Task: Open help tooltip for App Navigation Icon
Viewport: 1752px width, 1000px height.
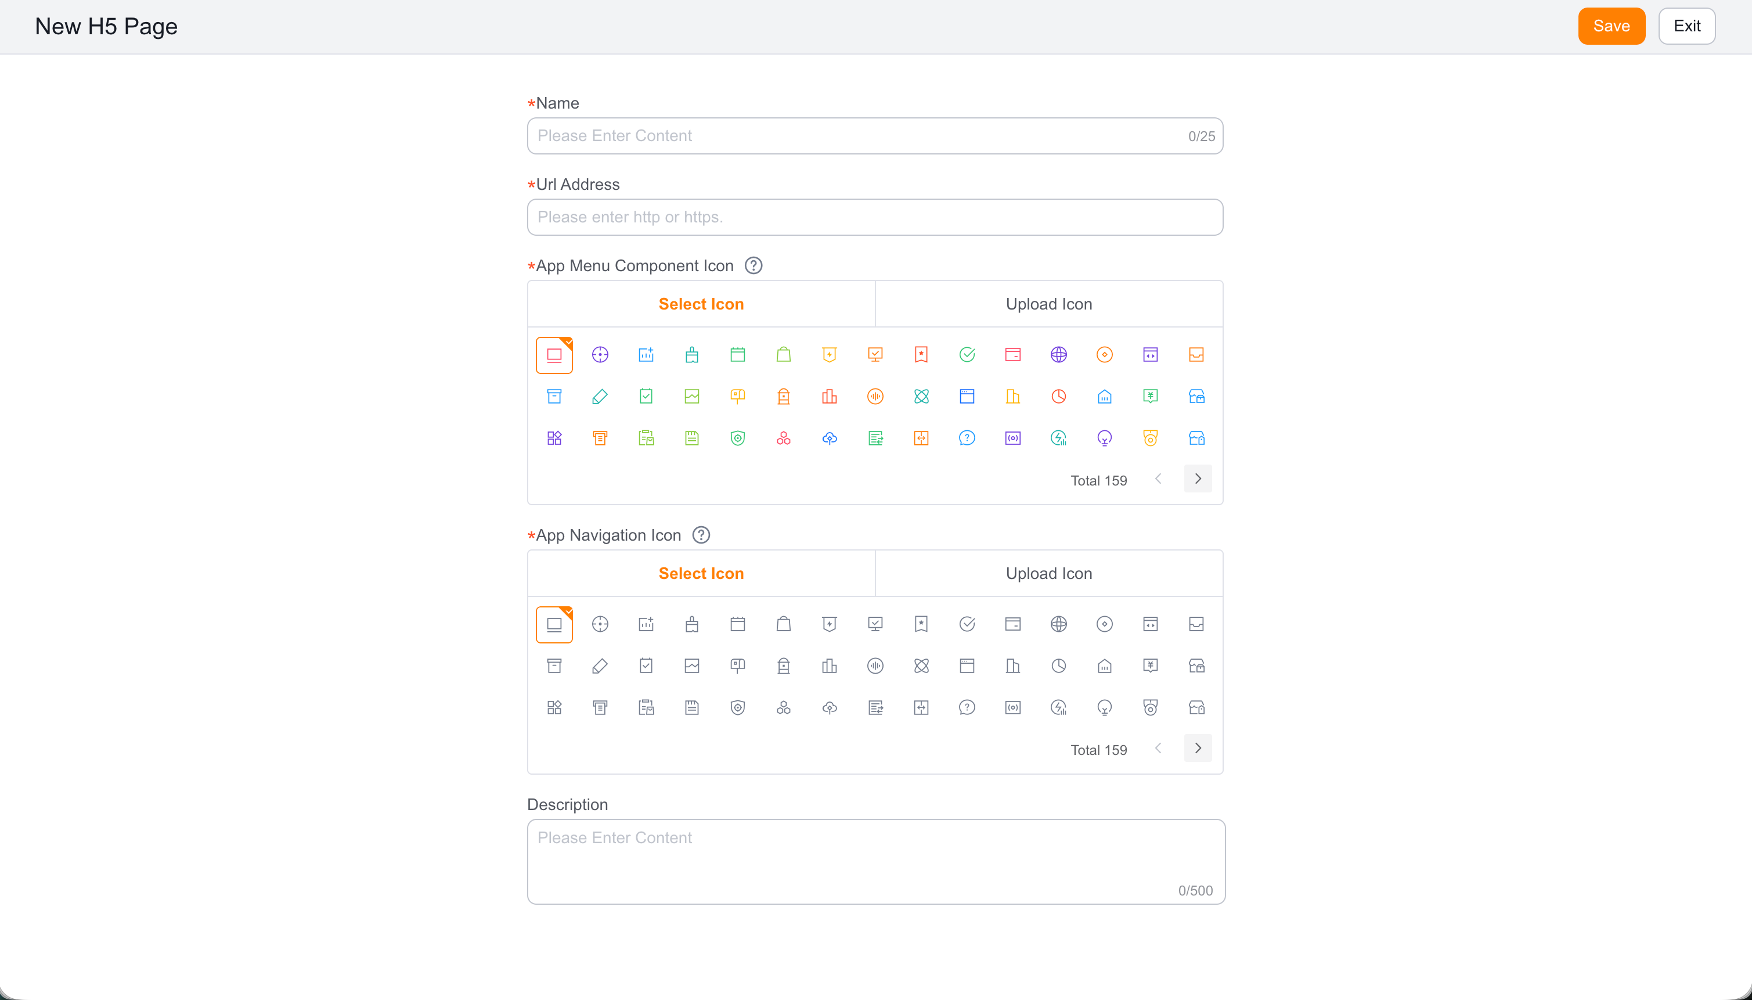Action: 700,535
